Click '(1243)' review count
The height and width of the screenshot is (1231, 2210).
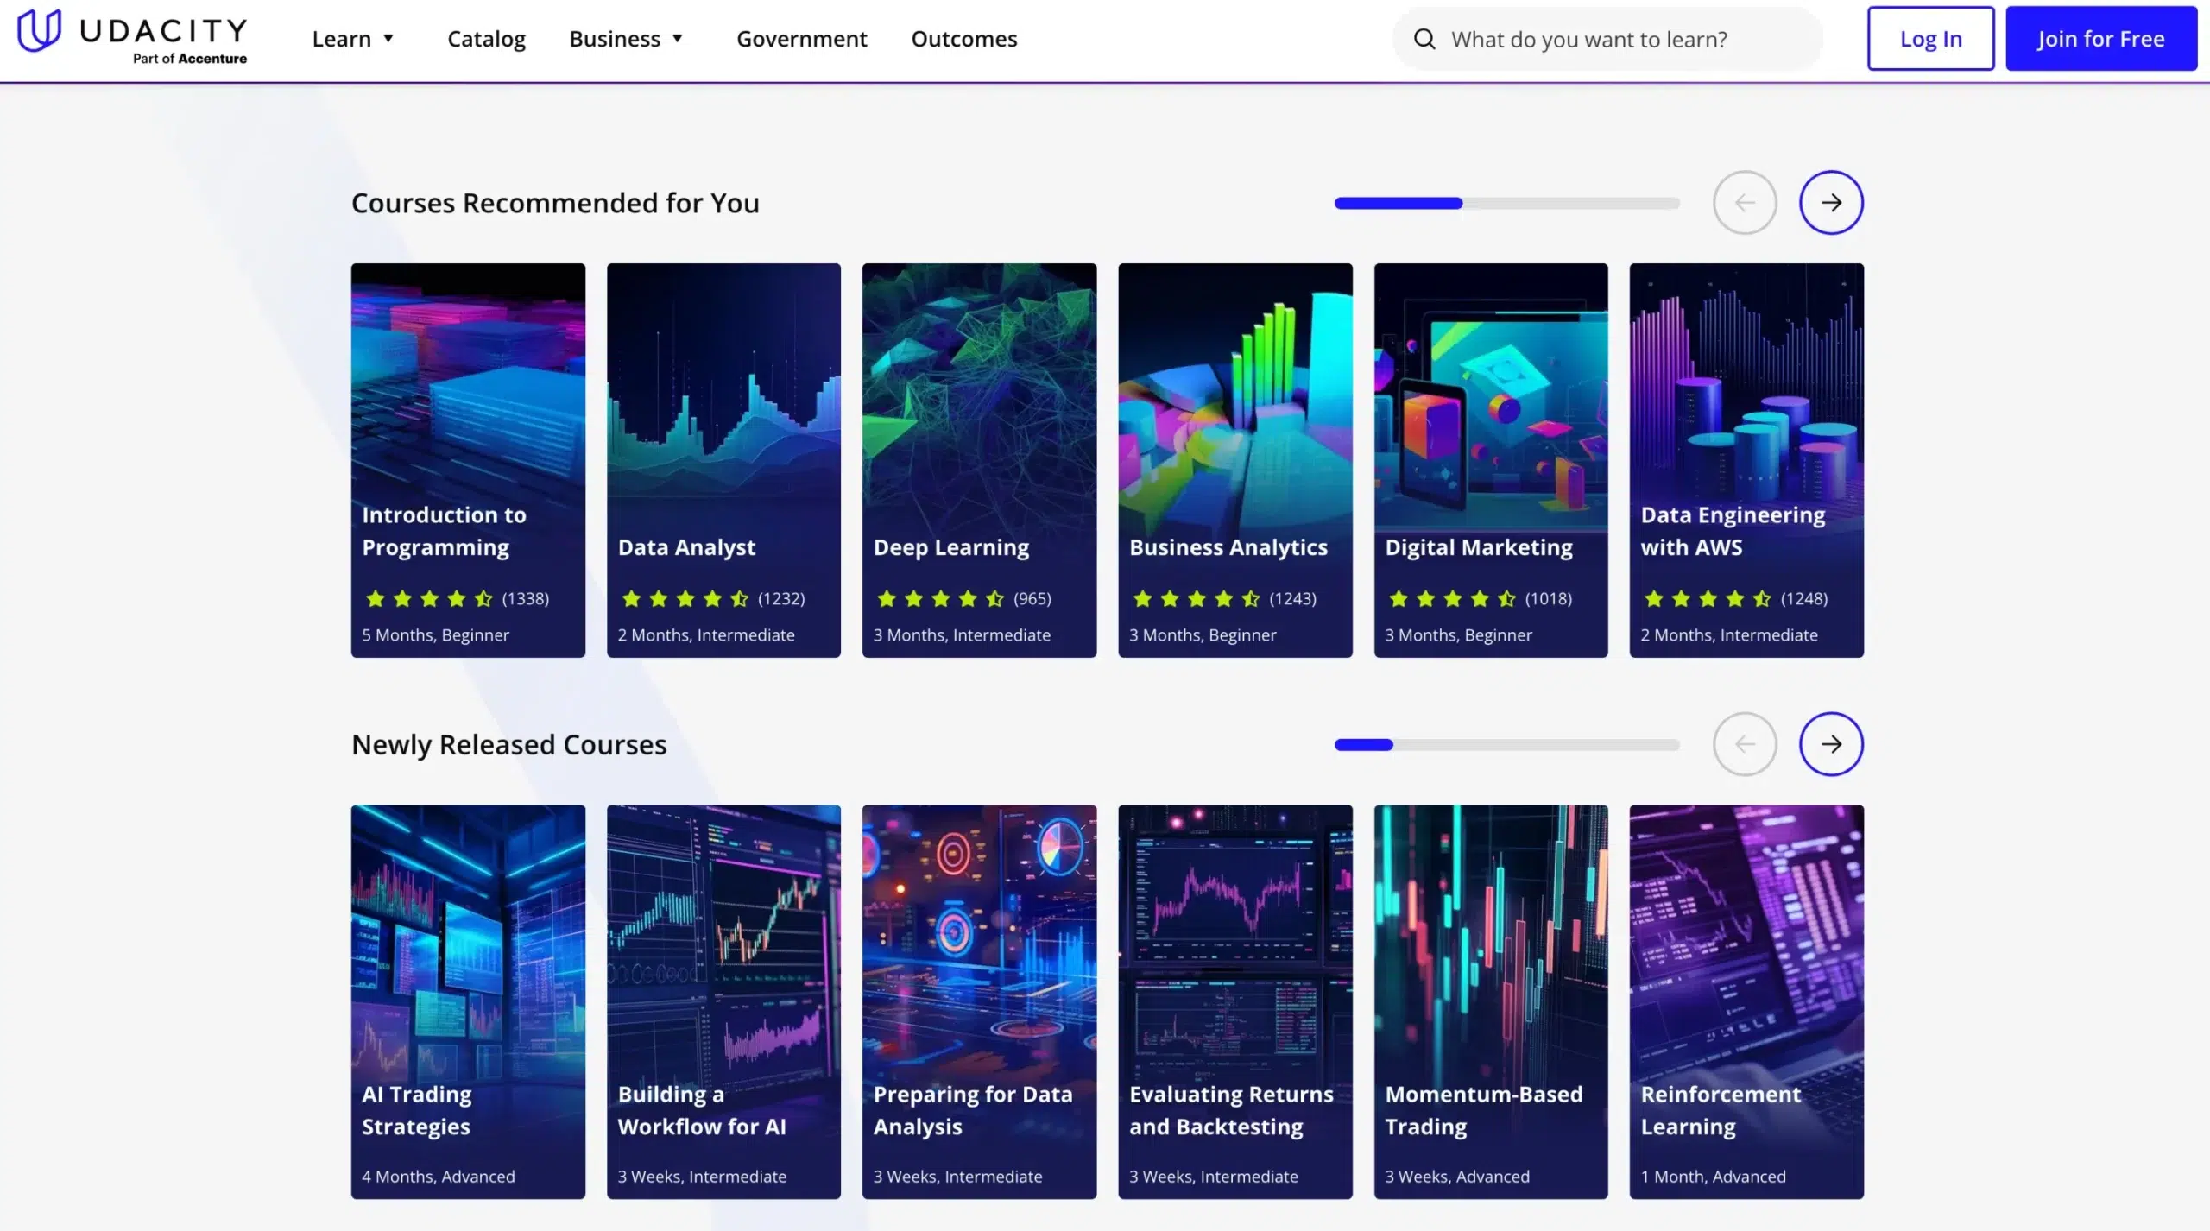pos(1292,598)
